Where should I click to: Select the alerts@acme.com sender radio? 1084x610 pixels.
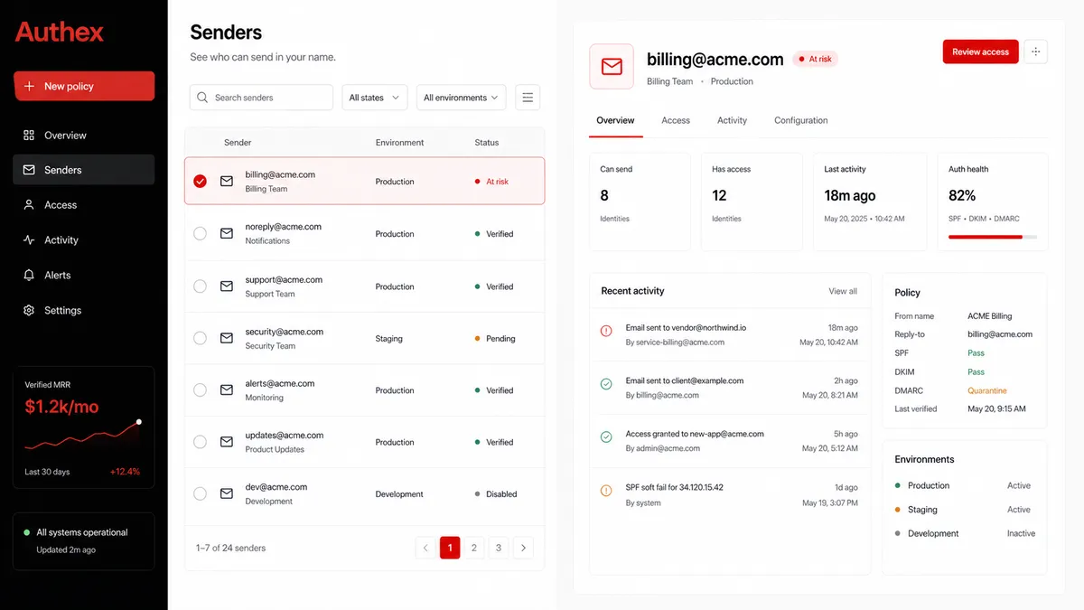(x=201, y=390)
